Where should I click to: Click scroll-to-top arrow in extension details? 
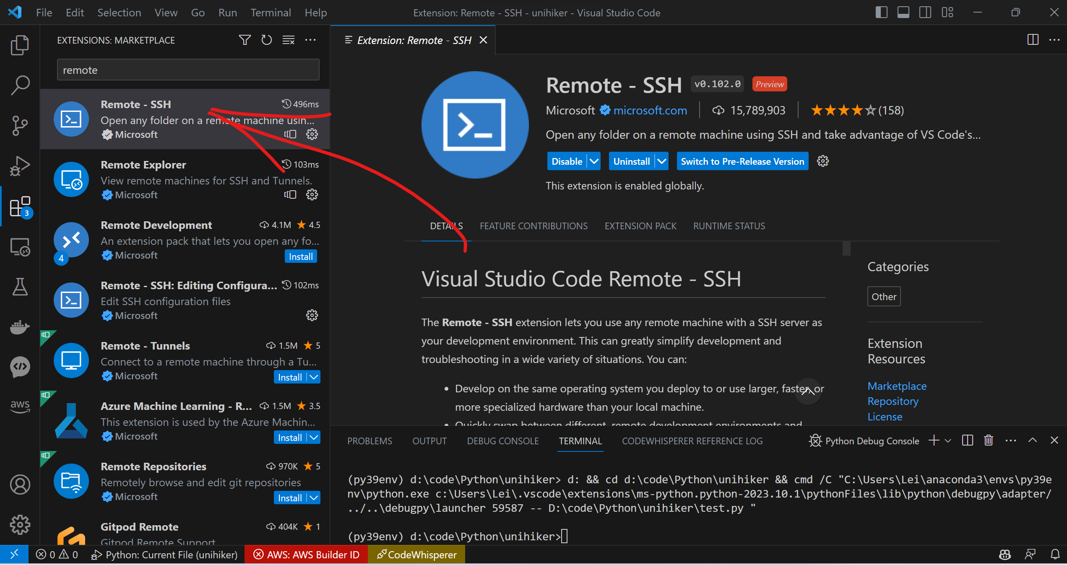(x=808, y=391)
